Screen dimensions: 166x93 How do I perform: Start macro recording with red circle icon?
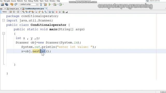tap(57, 12)
